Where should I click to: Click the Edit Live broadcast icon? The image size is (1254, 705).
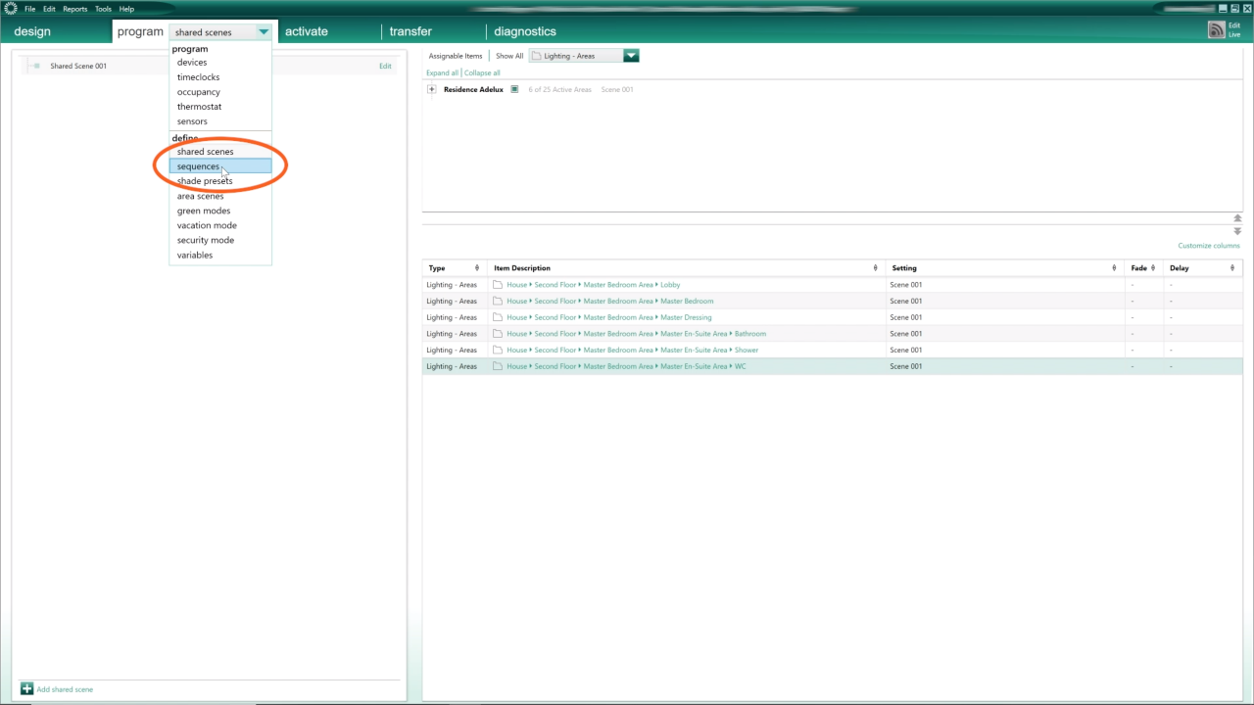[1217, 30]
